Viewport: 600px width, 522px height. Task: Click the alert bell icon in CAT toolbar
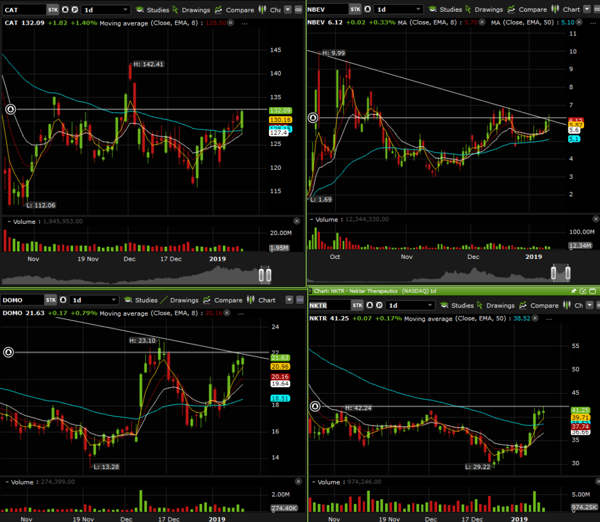tap(66, 9)
